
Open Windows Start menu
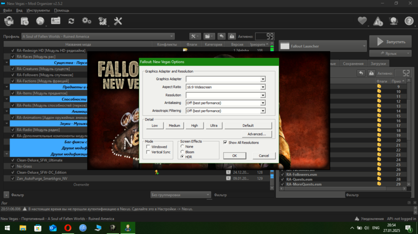point(8,228)
